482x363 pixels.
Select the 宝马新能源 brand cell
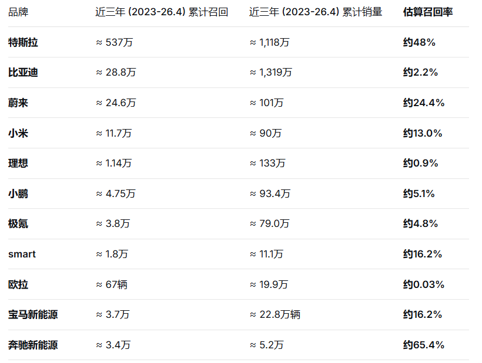pyautogui.click(x=33, y=314)
